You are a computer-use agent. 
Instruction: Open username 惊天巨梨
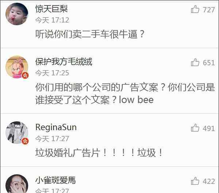[x=51, y=9]
